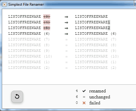Select the greyed original name LISTOFFREEWARE (9)
This screenshot has width=136, height=111.
click(29, 51)
